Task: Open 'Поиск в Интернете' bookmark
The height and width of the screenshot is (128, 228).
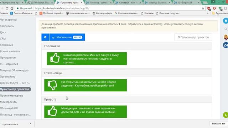Action: 21,13
